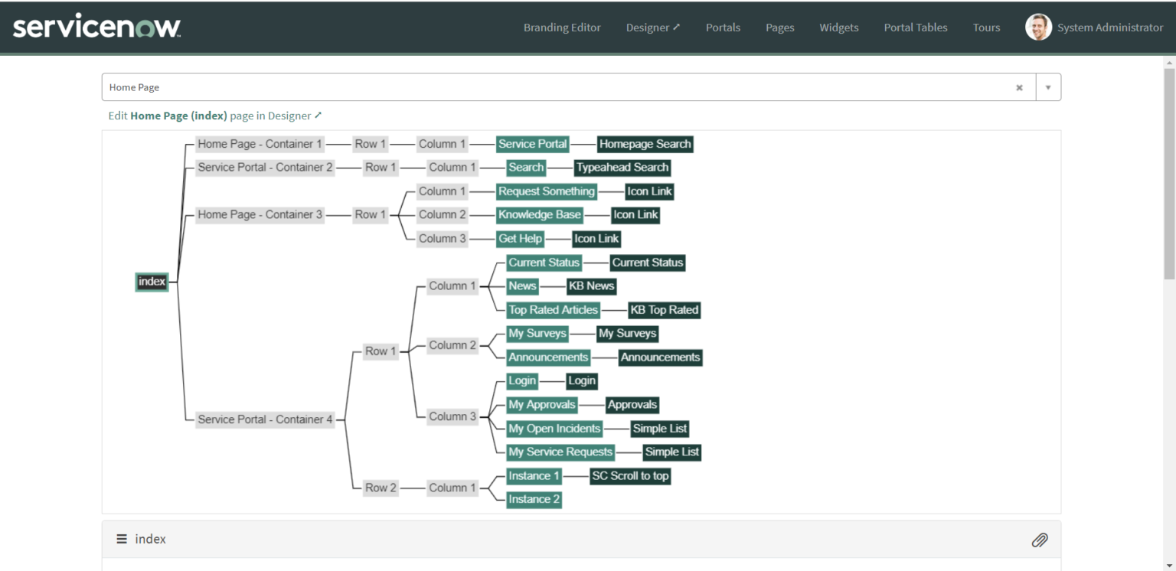Click the hamburger icon beside index header

[121, 539]
